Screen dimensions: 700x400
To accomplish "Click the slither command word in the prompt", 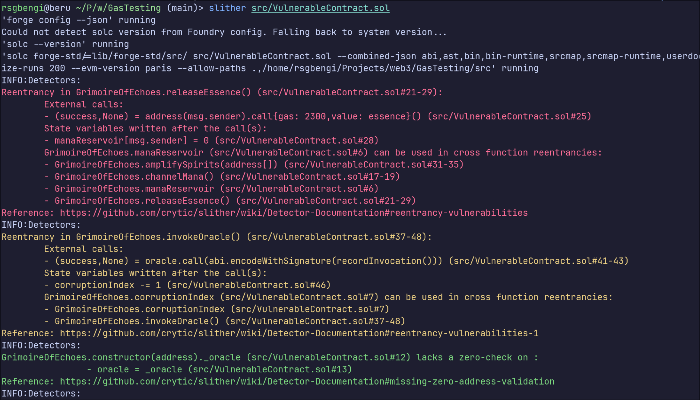I will 227,8.
